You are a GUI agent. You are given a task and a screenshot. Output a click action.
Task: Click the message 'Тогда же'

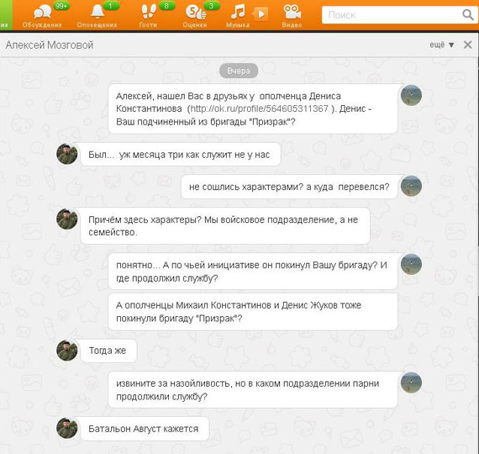[x=108, y=351]
